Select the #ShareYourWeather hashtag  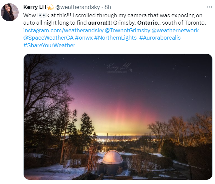click(x=49, y=45)
